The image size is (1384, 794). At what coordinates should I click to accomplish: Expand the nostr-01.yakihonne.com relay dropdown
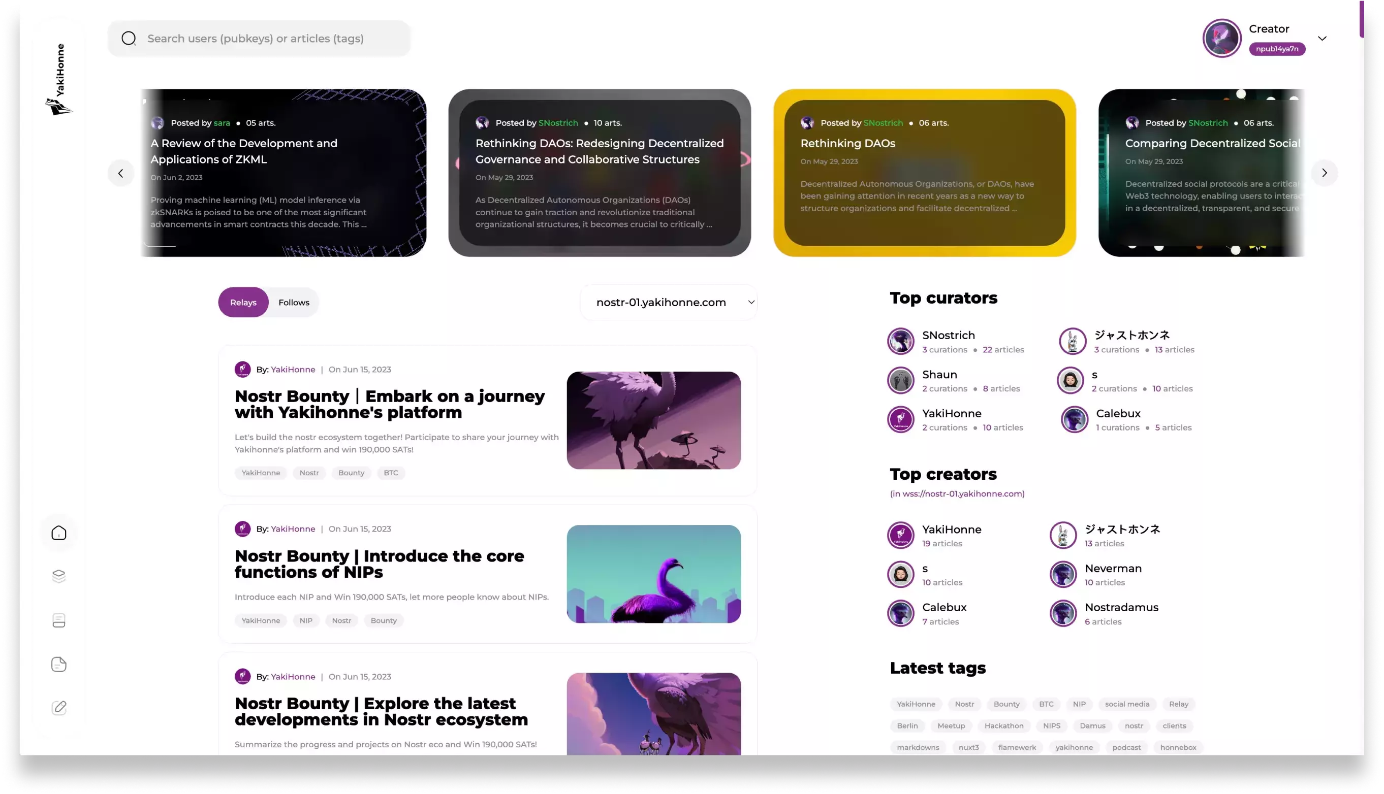(669, 303)
